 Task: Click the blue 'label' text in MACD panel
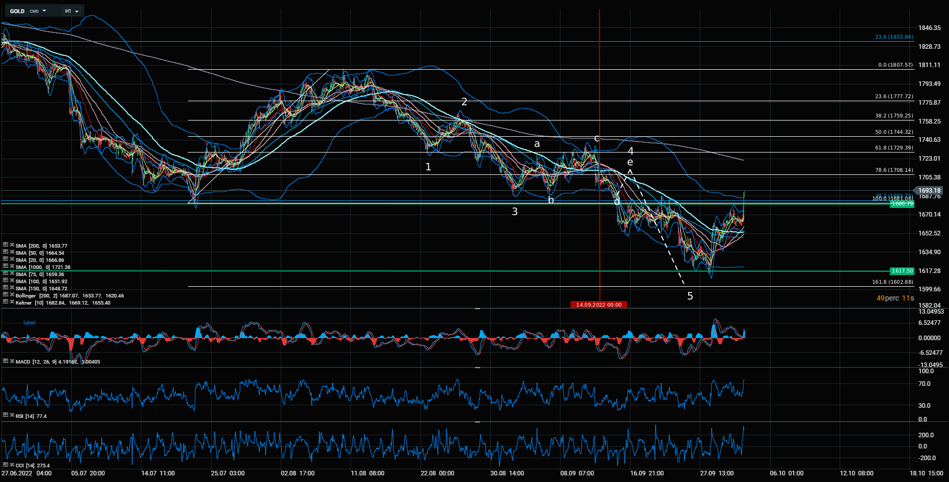[29, 322]
